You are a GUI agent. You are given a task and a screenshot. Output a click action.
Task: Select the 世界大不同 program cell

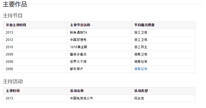[78, 62]
